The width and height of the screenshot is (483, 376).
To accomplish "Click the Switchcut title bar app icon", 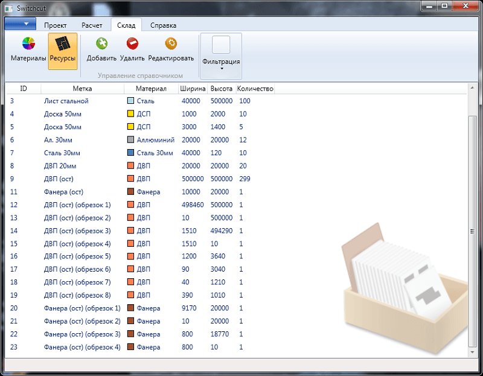I will pyautogui.click(x=9, y=8).
